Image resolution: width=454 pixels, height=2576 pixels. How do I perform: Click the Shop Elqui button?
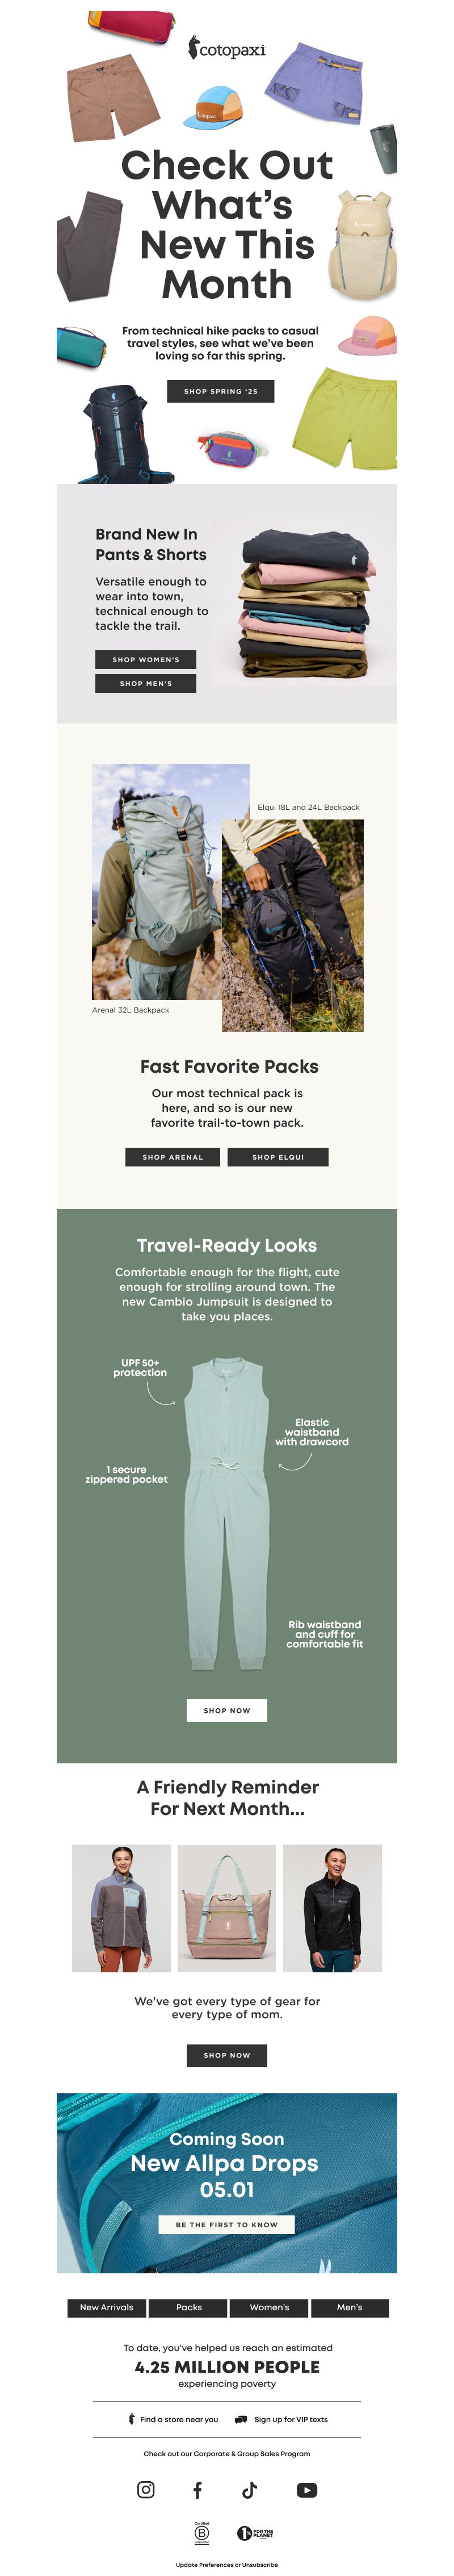[x=278, y=1156]
